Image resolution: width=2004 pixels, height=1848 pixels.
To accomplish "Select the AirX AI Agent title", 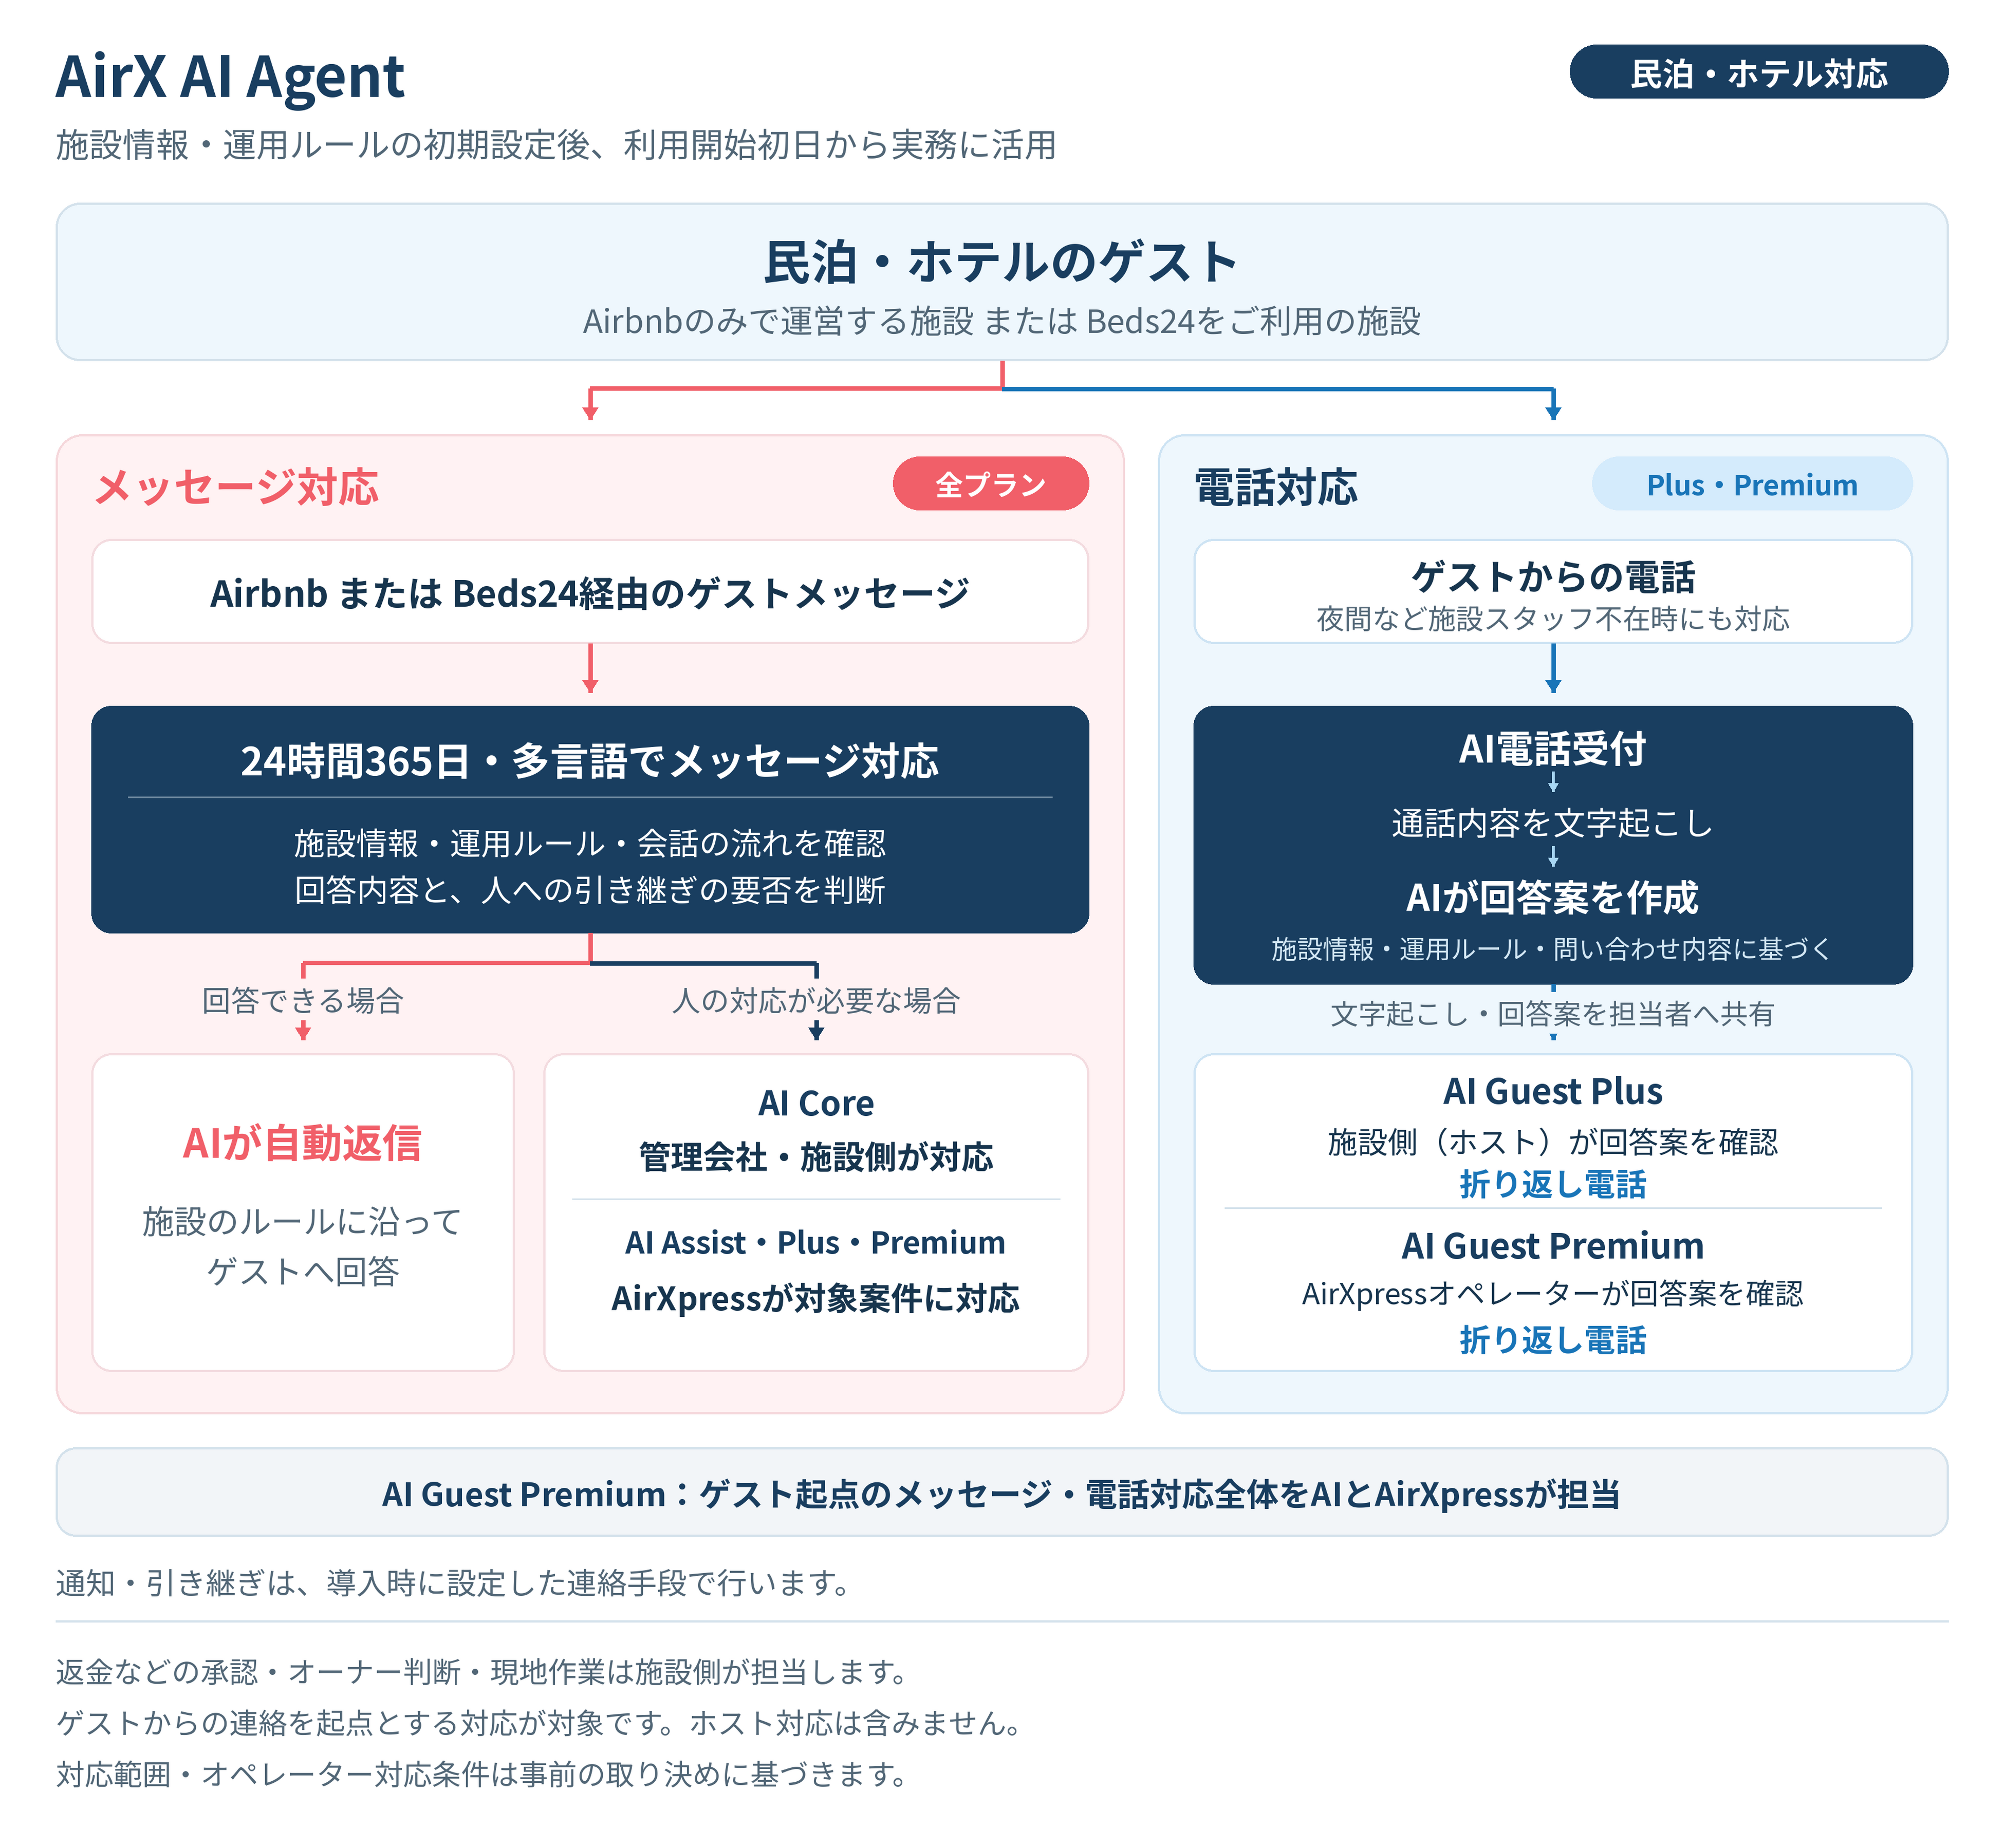I will pos(230,76).
